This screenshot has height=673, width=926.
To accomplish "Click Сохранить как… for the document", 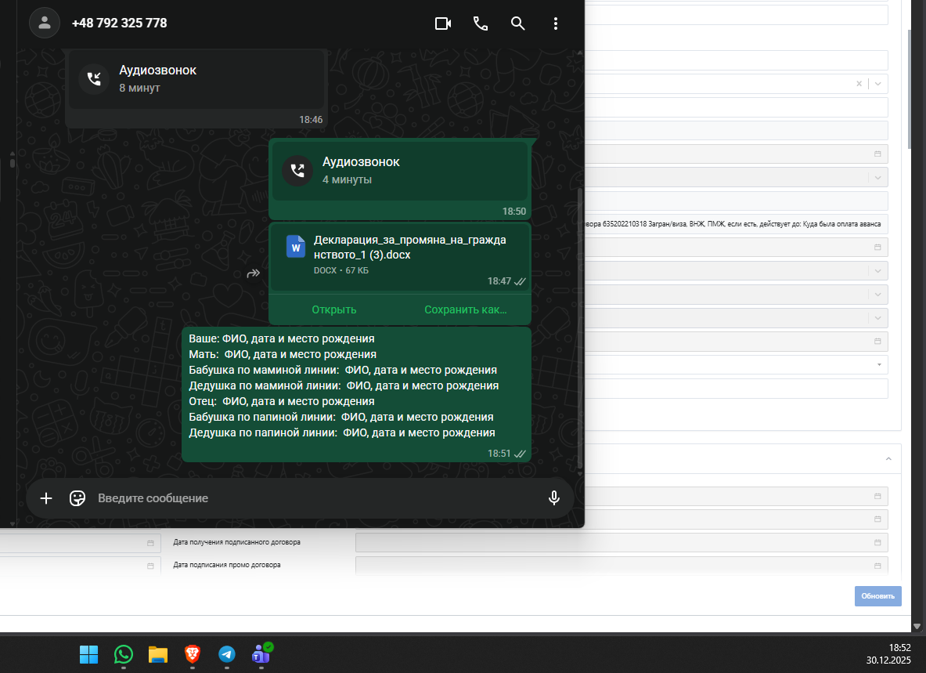I will pos(466,309).
